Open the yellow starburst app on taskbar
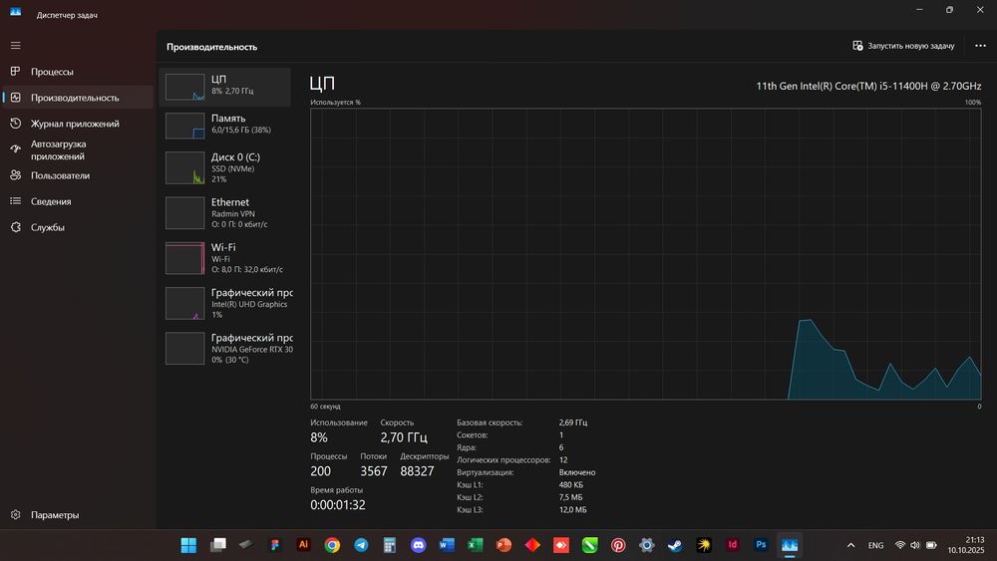This screenshot has width=997, height=561. [704, 545]
